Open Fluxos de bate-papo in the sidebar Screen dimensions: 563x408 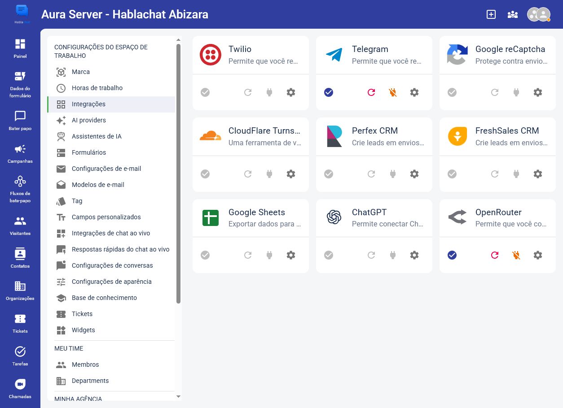[x=20, y=189]
